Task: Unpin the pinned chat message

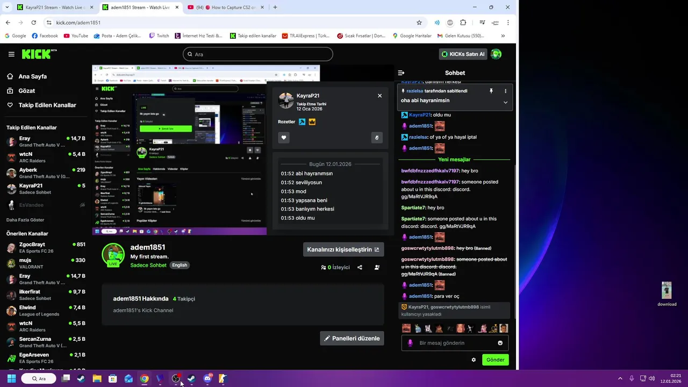Action: pos(491,91)
